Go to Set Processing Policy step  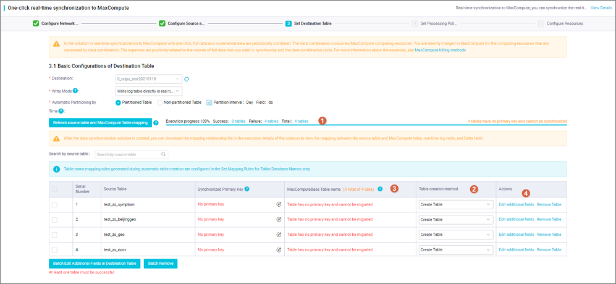pos(435,23)
